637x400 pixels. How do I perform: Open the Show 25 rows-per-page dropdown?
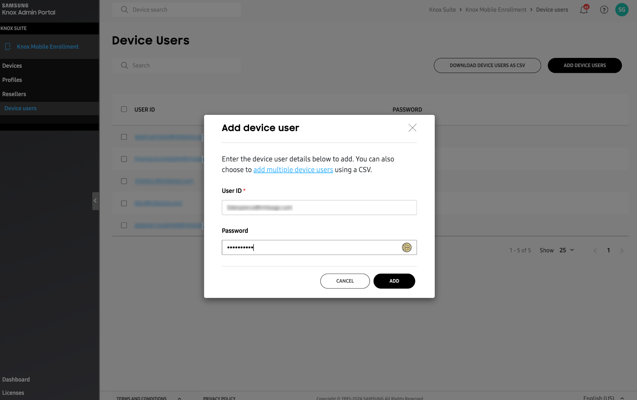(x=567, y=250)
